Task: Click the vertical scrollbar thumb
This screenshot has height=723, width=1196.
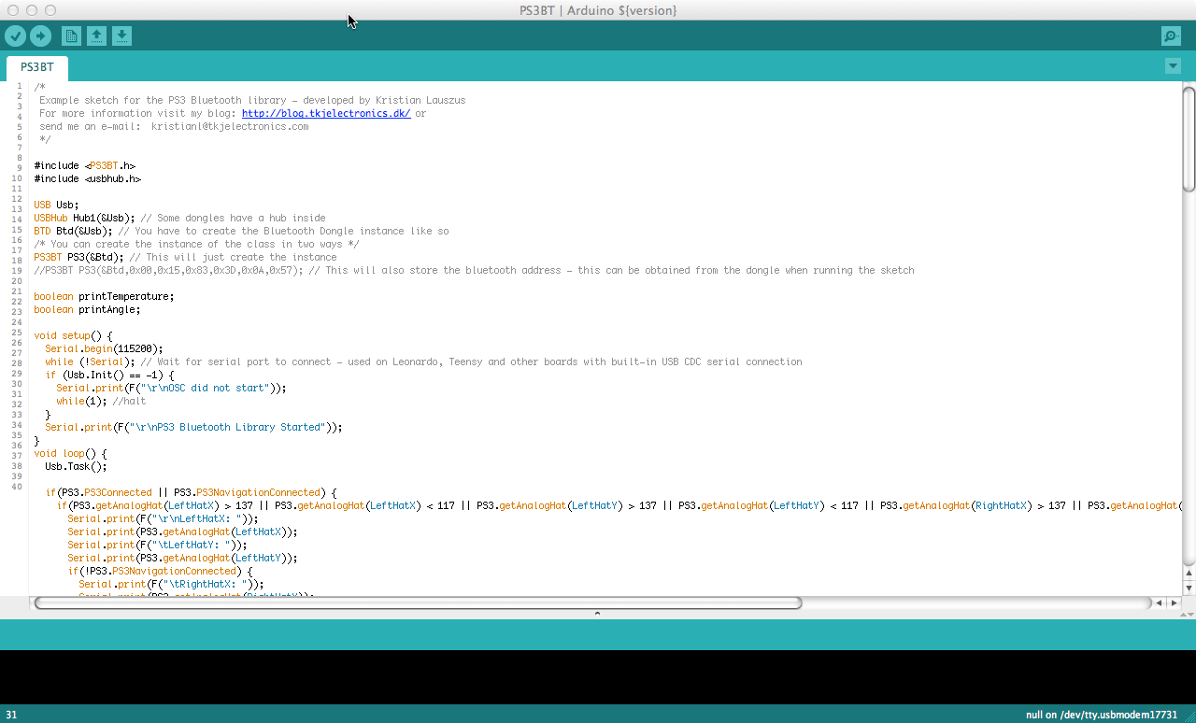Action: pyautogui.click(x=1189, y=138)
